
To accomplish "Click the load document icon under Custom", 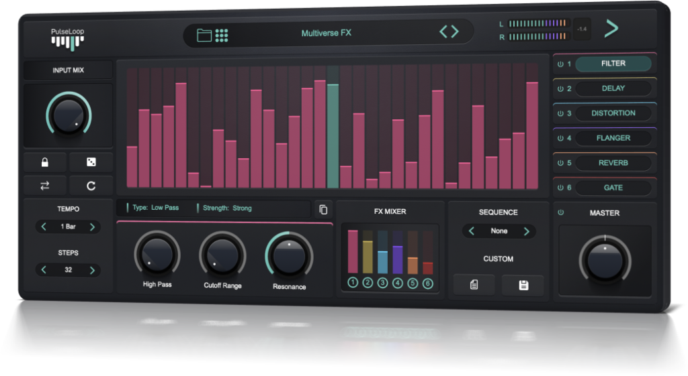I will 474,285.
